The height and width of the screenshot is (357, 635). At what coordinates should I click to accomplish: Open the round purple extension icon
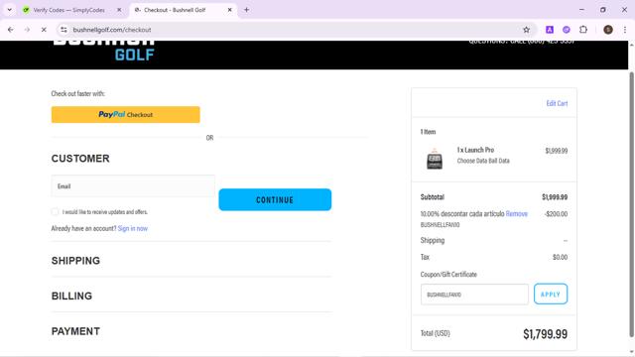(567, 30)
